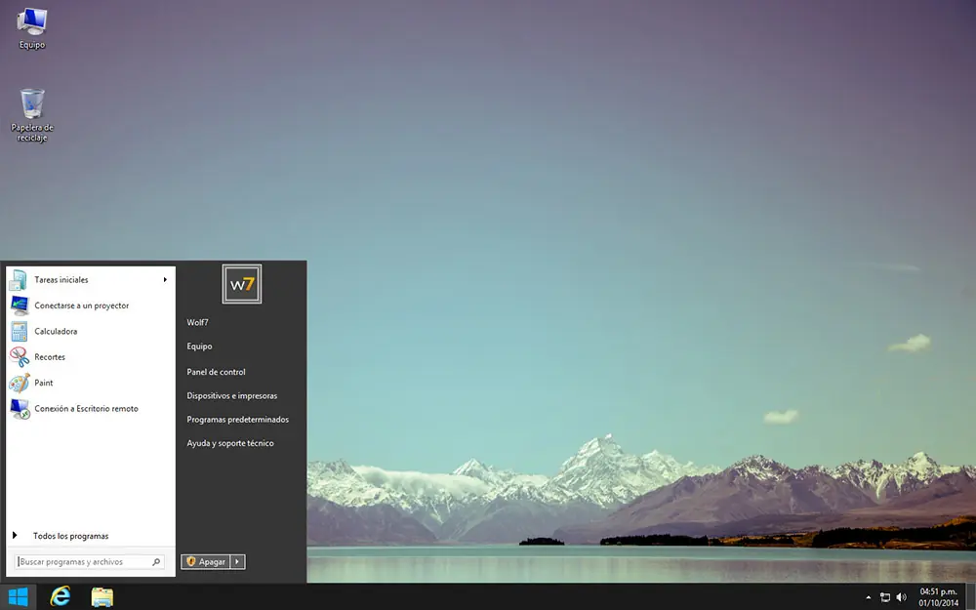Image resolution: width=976 pixels, height=610 pixels.
Task: Open the shutdown options arrow beside Apagar
Action: tap(238, 562)
